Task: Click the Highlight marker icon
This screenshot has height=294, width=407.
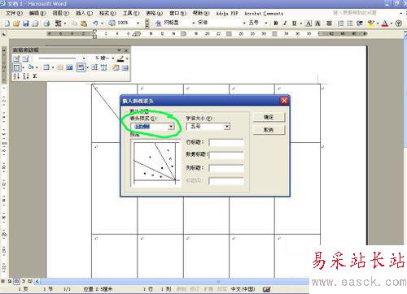Action: pos(370,24)
